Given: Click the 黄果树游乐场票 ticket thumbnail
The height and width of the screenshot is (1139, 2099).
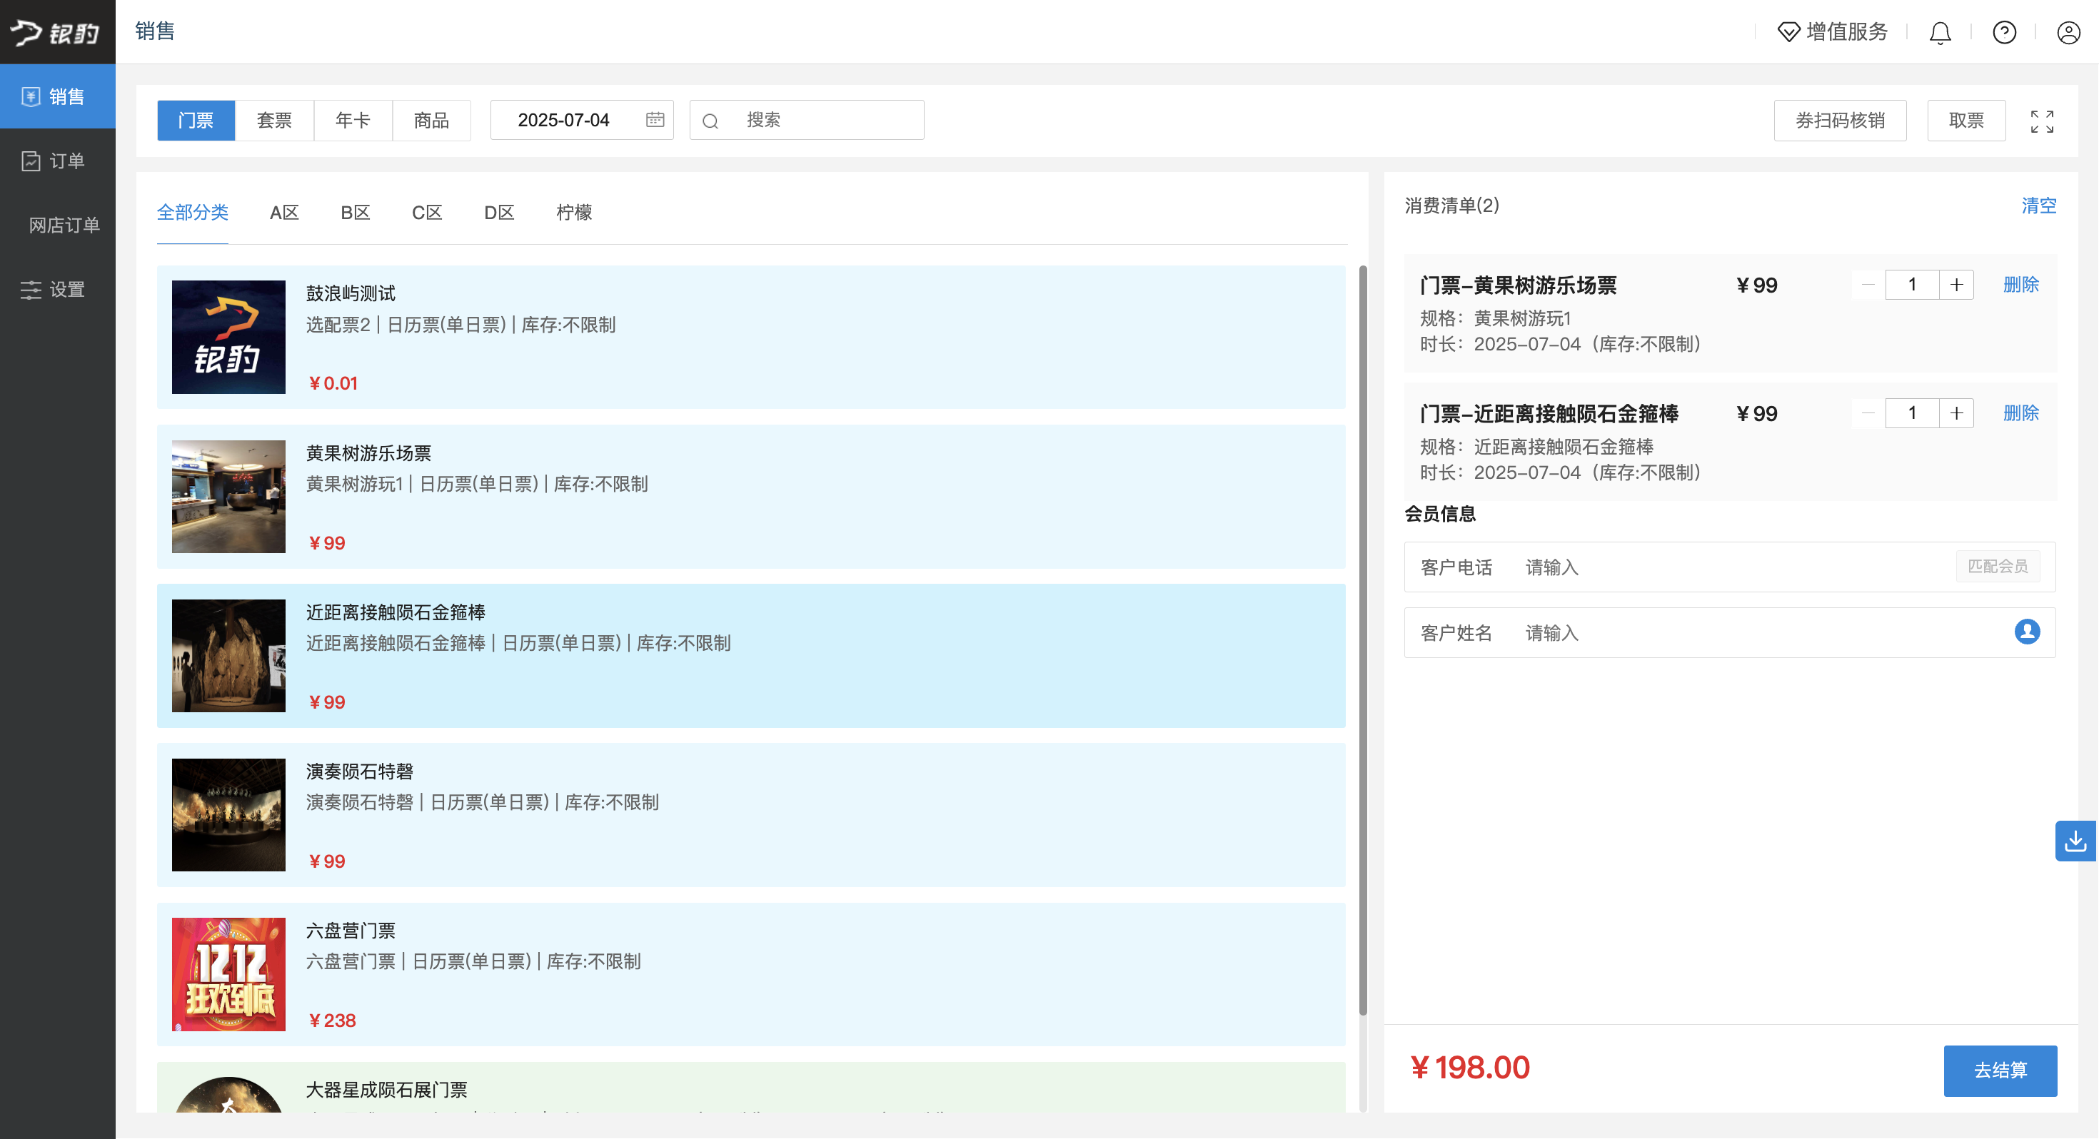Looking at the screenshot, I should pos(228,496).
